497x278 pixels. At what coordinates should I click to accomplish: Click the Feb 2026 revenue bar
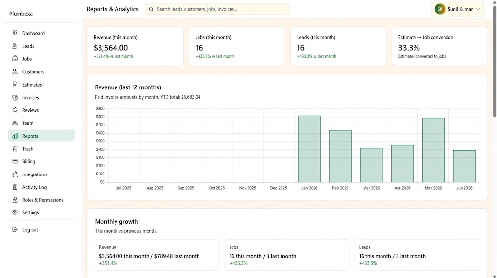click(x=340, y=156)
